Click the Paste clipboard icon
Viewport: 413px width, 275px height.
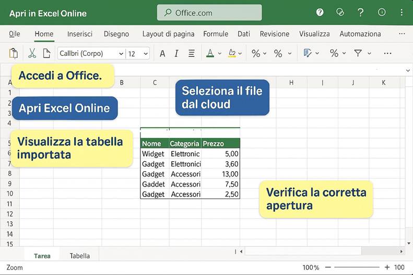tap(14, 53)
